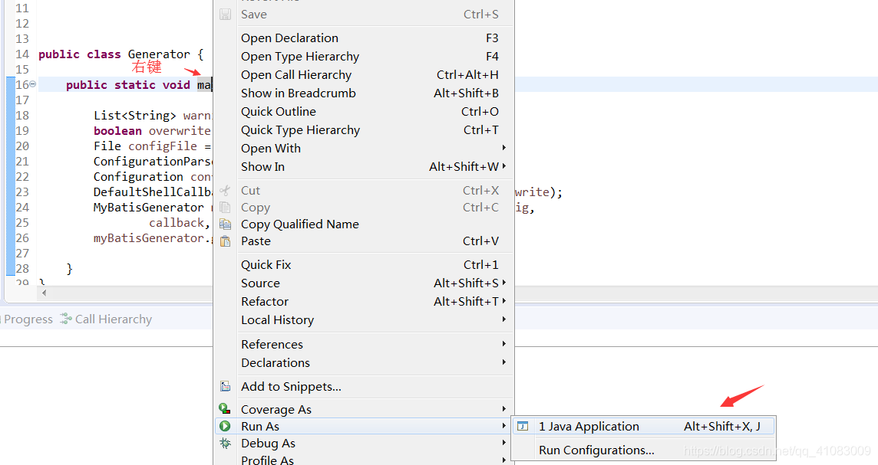Expand the Debug As submenu arrow

pos(504,443)
